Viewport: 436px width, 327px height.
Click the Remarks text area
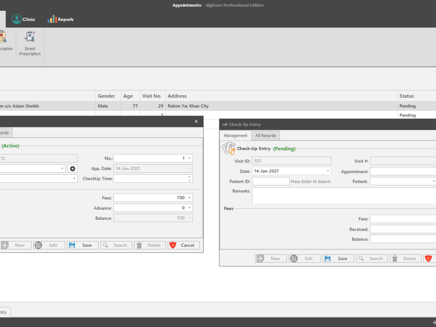point(344,195)
